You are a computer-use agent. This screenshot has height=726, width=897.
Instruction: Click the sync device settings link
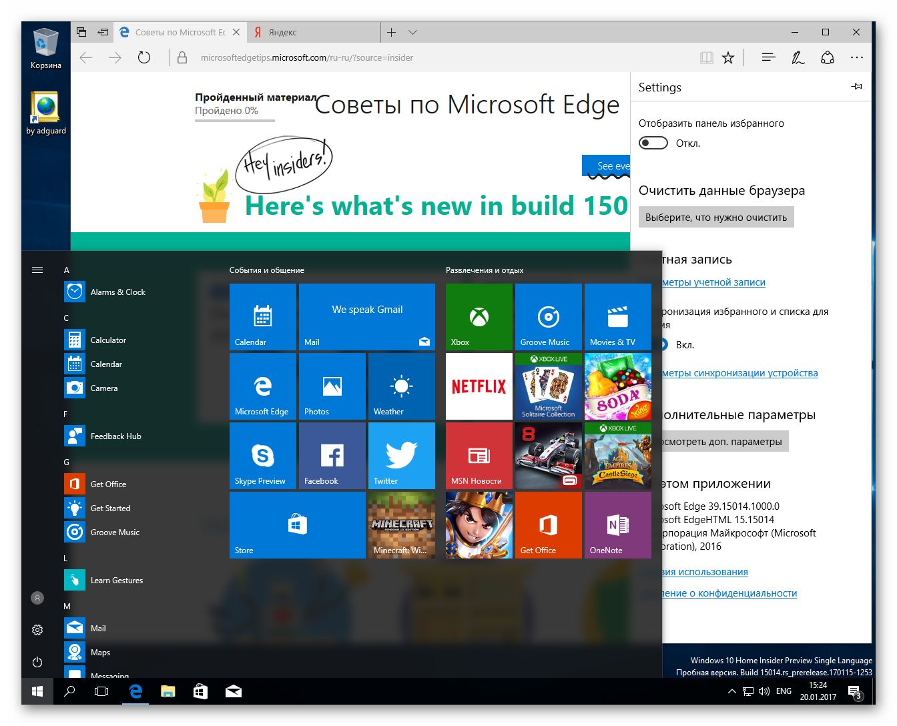[740, 373]
